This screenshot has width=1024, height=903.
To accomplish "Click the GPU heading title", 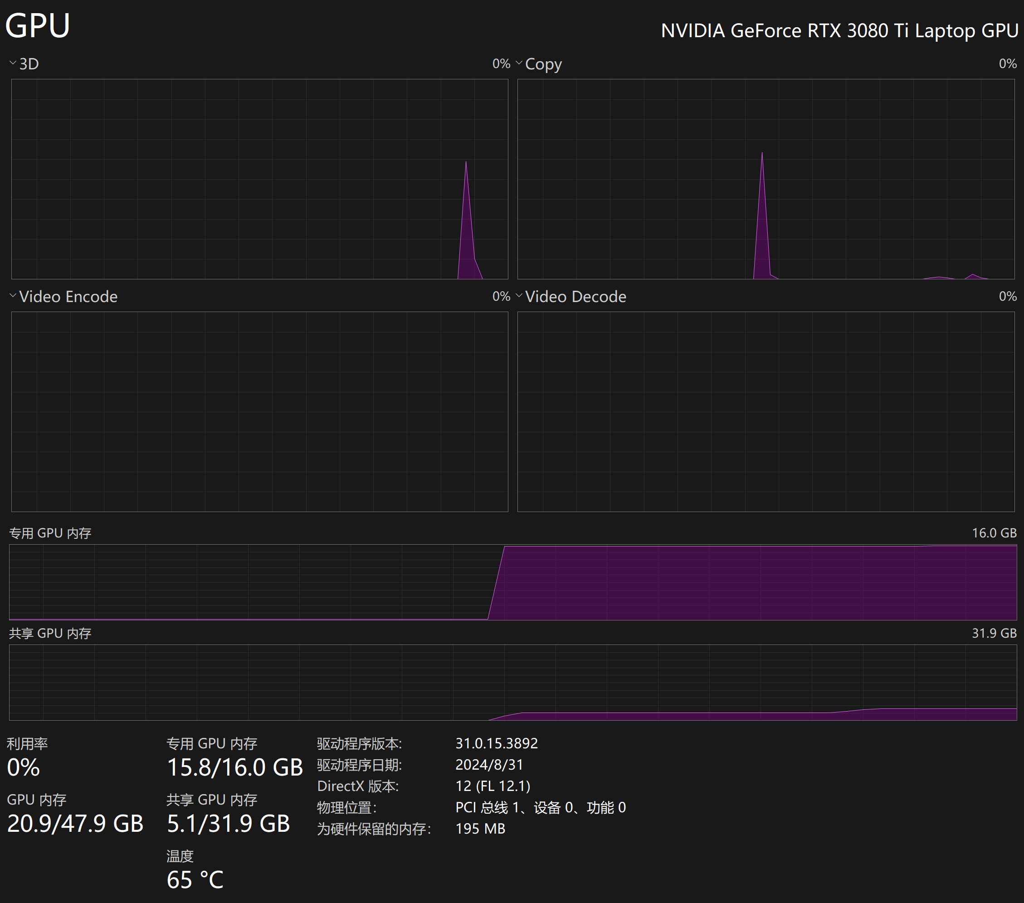I will click(38, 25).
